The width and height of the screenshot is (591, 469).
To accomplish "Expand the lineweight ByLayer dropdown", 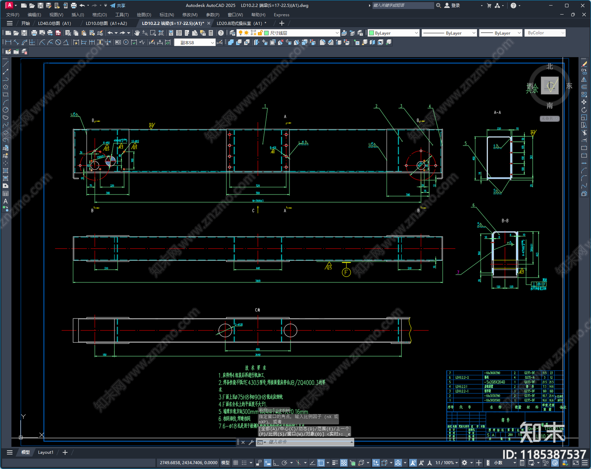I will click(x=501, y=33).
